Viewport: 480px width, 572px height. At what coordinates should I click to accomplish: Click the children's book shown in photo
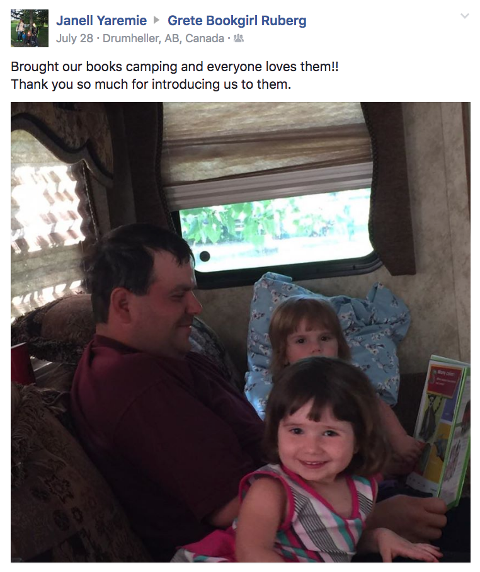coord(441,431)
